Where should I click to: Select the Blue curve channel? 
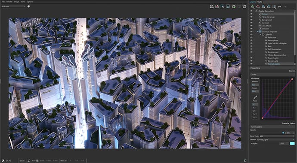pos(255,91)
